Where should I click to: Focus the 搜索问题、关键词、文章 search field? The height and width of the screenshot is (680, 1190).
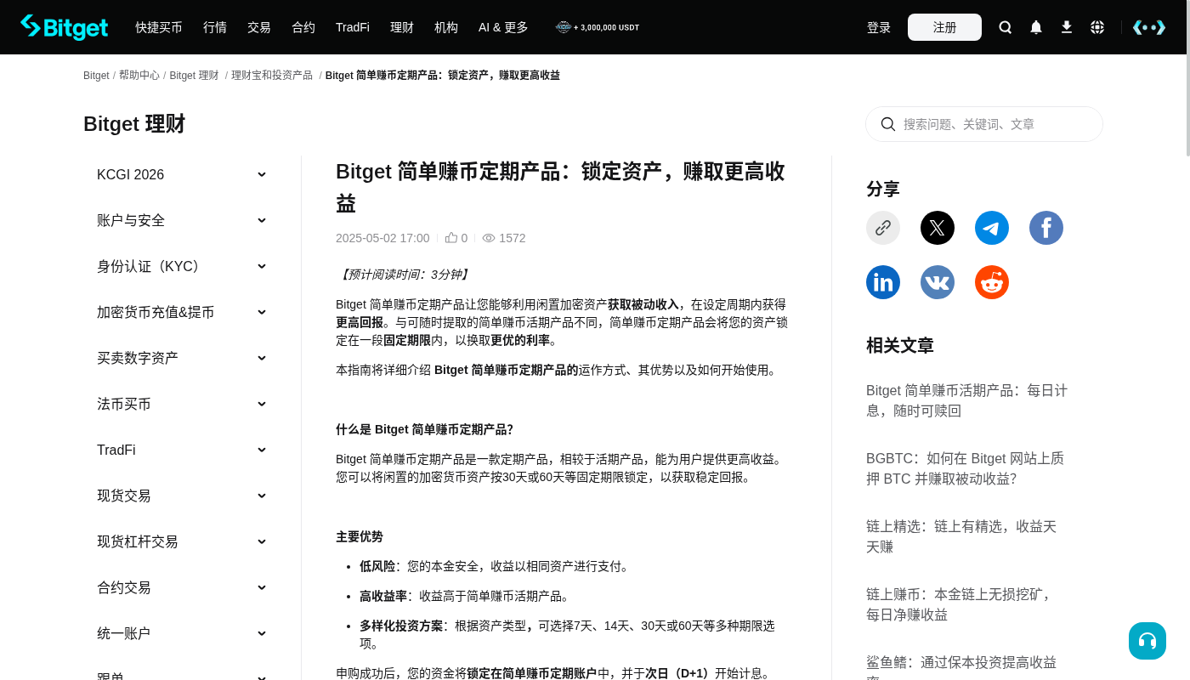pos(984,124)
